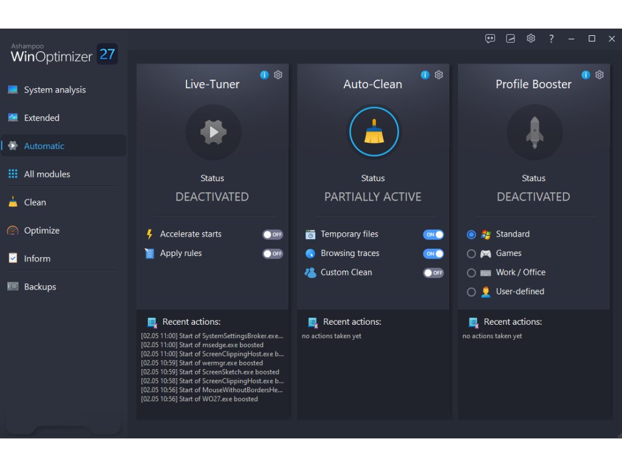Viewport: 622px width, 467px height.
Task: Open the feedback chat icon in title bar
Action: click(490, 38)
